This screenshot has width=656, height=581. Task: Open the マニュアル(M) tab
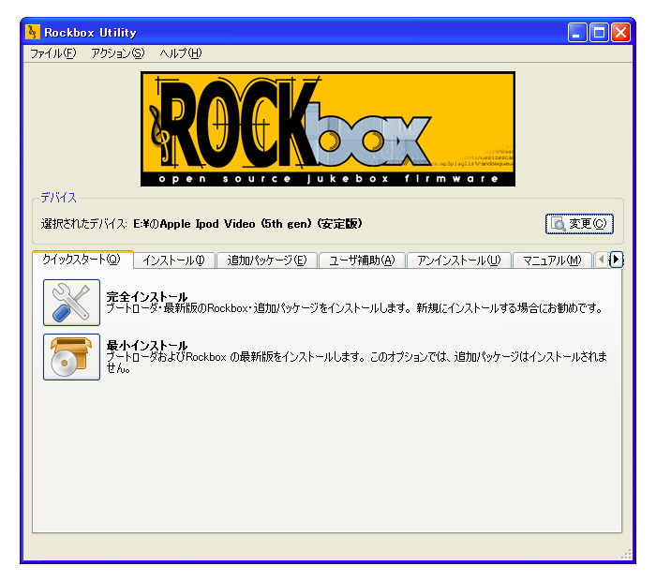(x=552, y=261)
